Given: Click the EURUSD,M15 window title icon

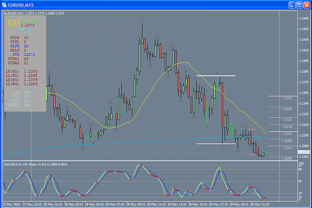Looking at the screenshot, I should 4,4.
